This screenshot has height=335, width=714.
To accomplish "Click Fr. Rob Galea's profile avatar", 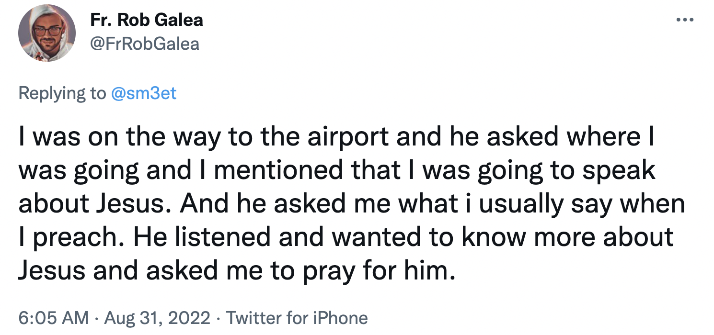I will tap(47, 33).
